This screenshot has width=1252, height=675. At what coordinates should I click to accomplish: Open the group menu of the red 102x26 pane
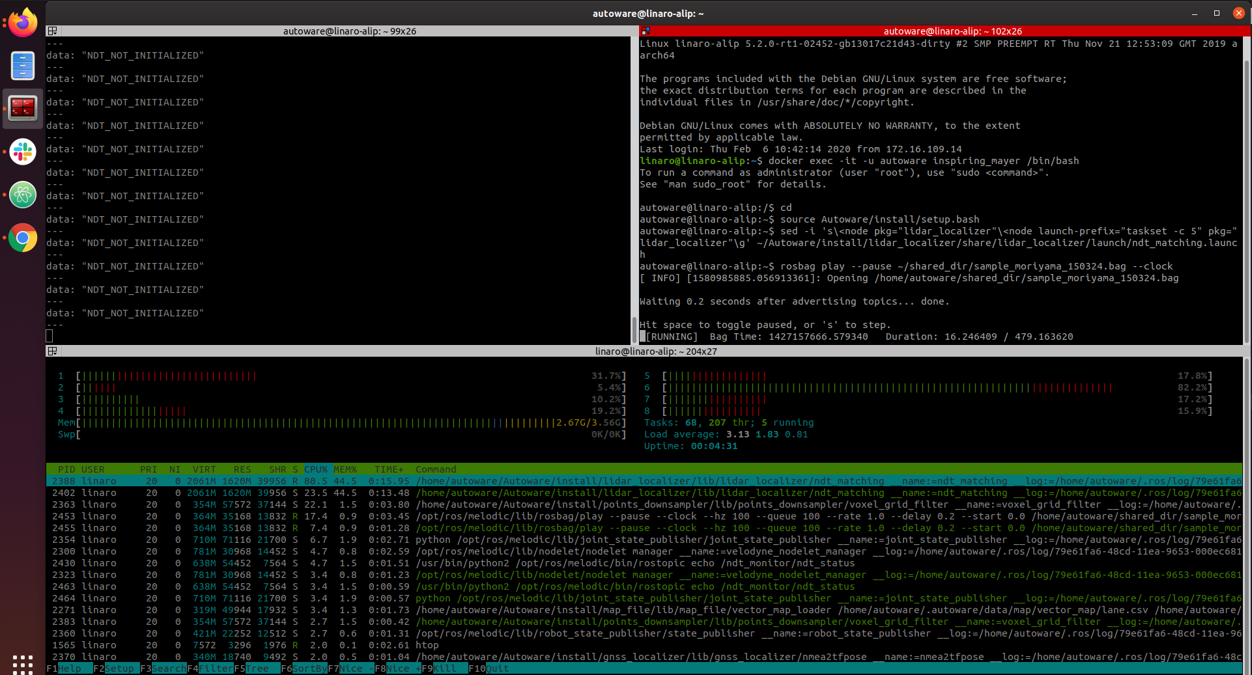(646, 31)
